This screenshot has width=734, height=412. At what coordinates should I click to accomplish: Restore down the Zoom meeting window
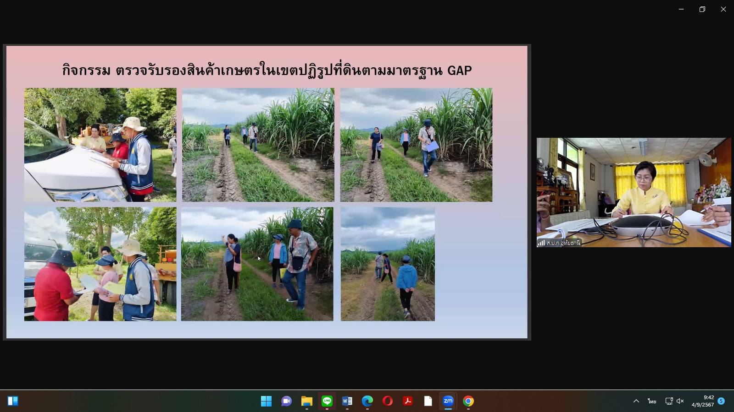tap(702, 9)
